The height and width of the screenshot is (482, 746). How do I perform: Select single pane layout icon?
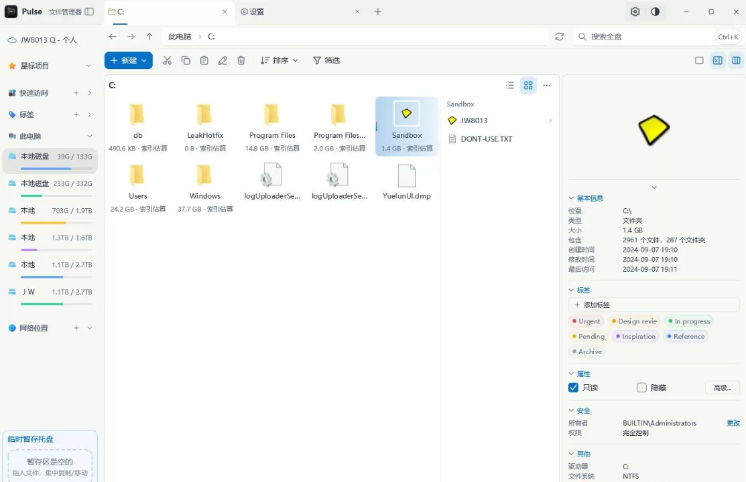tap(699, 60)
